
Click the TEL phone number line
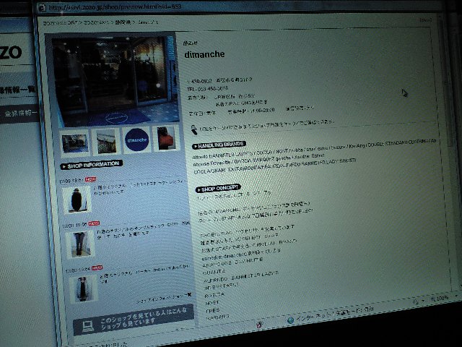(x=207, y=88)
